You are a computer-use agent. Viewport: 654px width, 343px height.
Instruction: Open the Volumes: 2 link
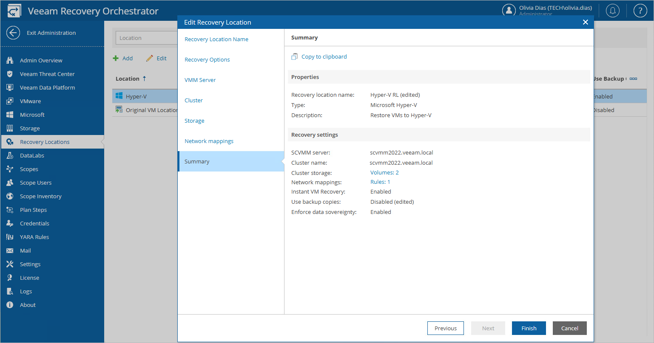click(384, 172)
